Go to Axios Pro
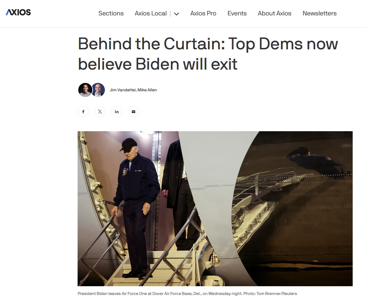Image resolution: width=367 pixels, height=303 pixels. (x=203, y=13)
